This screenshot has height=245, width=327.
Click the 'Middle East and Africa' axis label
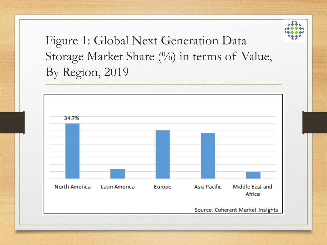253,190
